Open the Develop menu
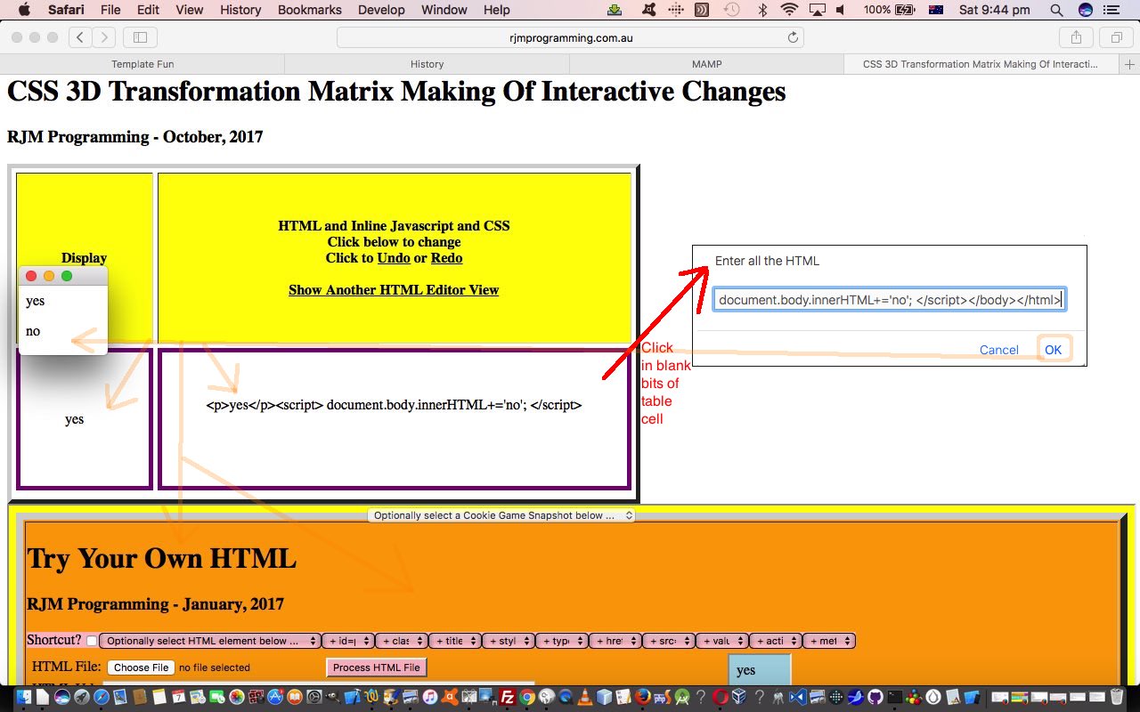 point(381,10)
